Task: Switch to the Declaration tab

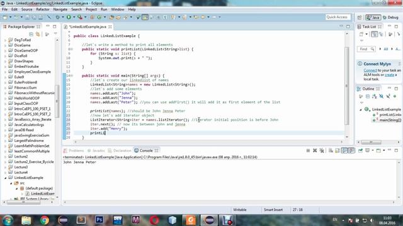Action: click(x=120, y=151)
